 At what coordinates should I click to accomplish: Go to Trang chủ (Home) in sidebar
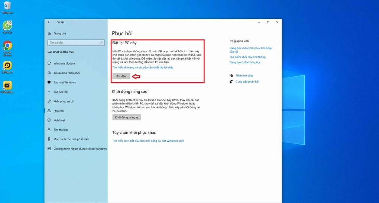(x=59, y=33)
